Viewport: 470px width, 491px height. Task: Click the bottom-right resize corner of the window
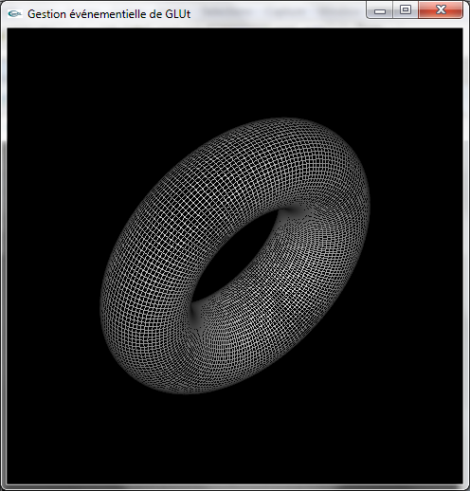point(466,487)
